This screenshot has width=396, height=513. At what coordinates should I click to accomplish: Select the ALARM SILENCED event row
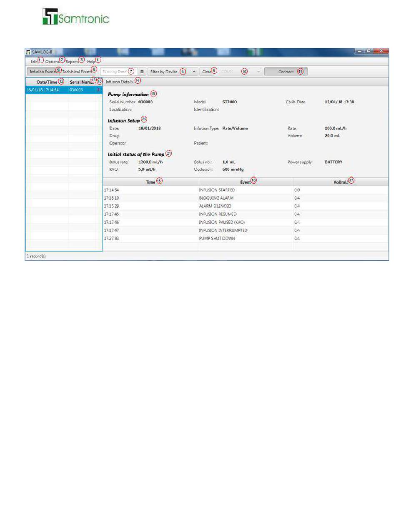pos(246,206)
